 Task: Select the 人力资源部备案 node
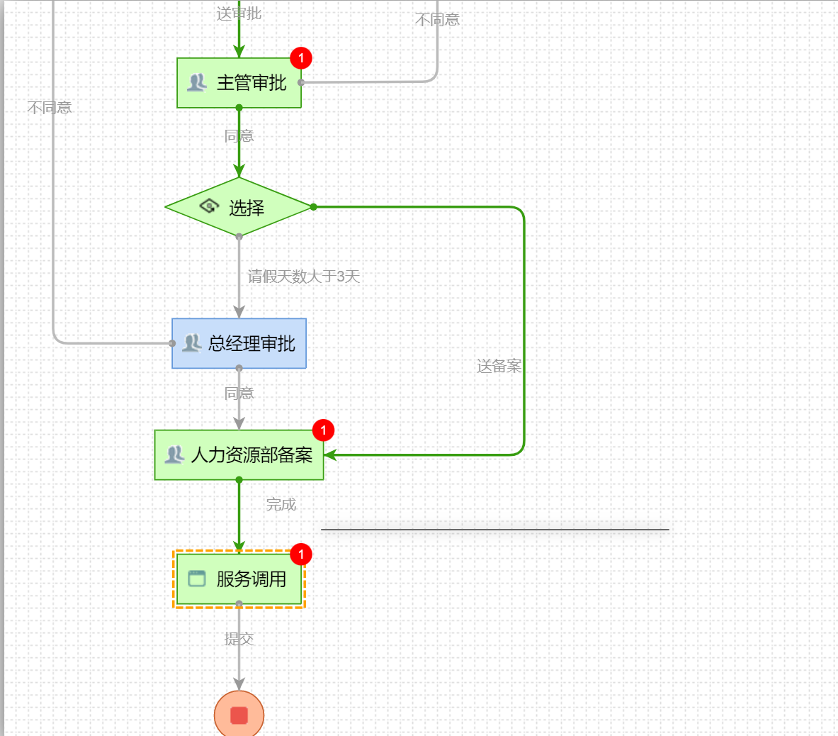(x=239, y=455)
